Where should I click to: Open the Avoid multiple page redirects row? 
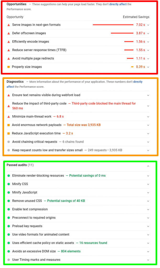[x=78, y=58]
